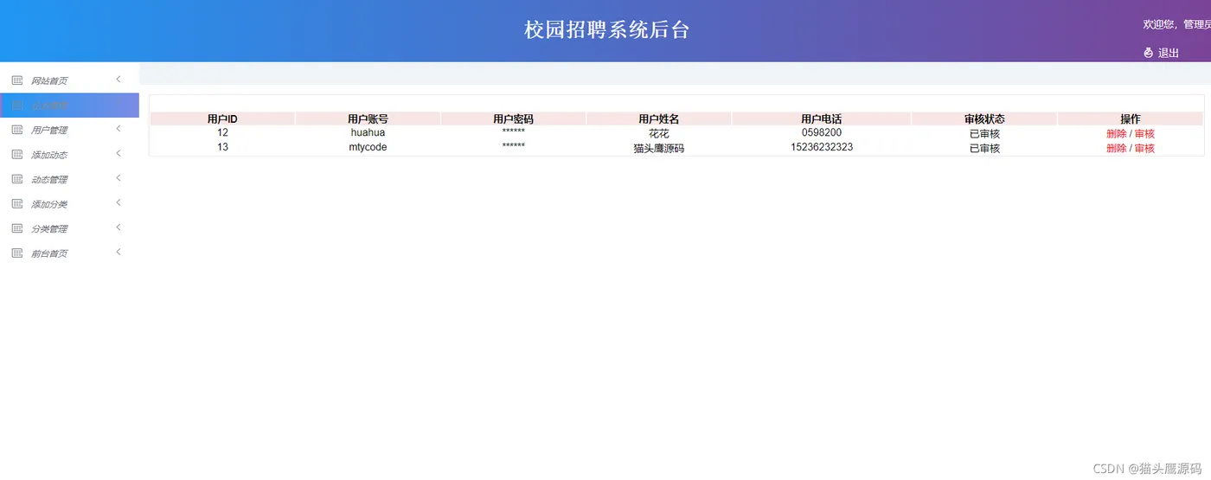Viewport: 1211px width, 480px height.
Task: Open the 用户管理 menu item
Action: [49, 131]
